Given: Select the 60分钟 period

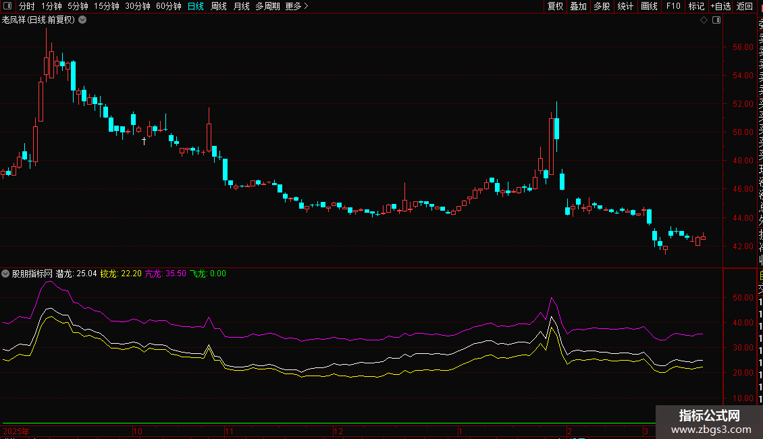Looking at the screenshot, I should click(x=168, y=6).
